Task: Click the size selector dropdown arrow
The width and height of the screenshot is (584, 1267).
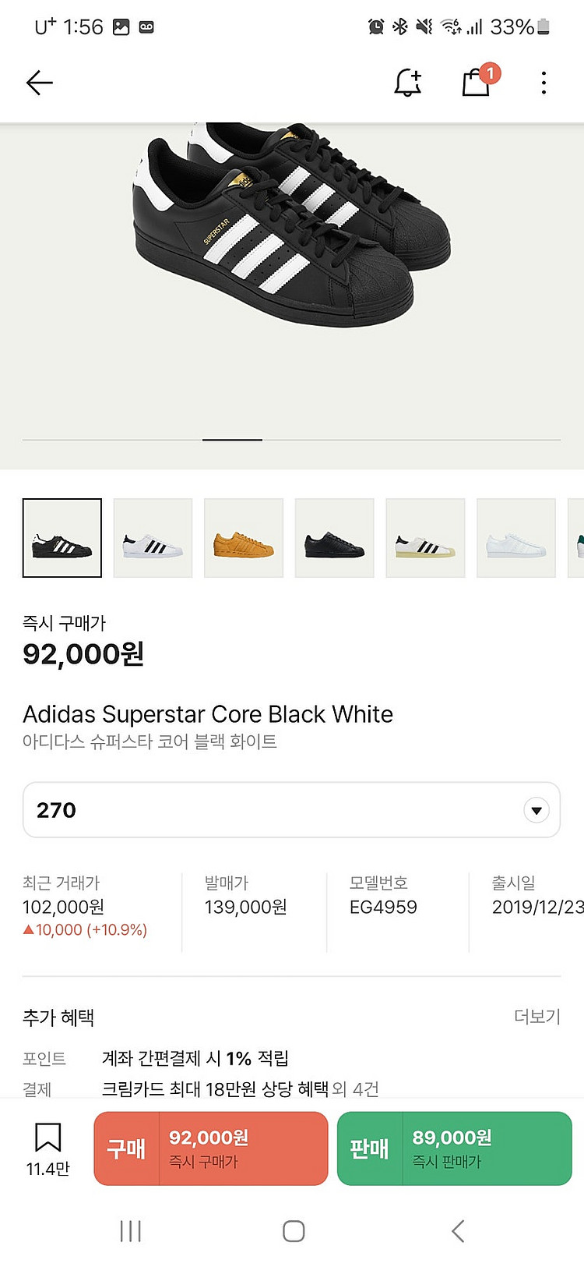Action: tap(536, 810)
